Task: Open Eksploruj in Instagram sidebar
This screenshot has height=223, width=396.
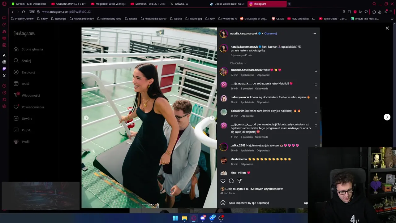Action: (24, 72)
